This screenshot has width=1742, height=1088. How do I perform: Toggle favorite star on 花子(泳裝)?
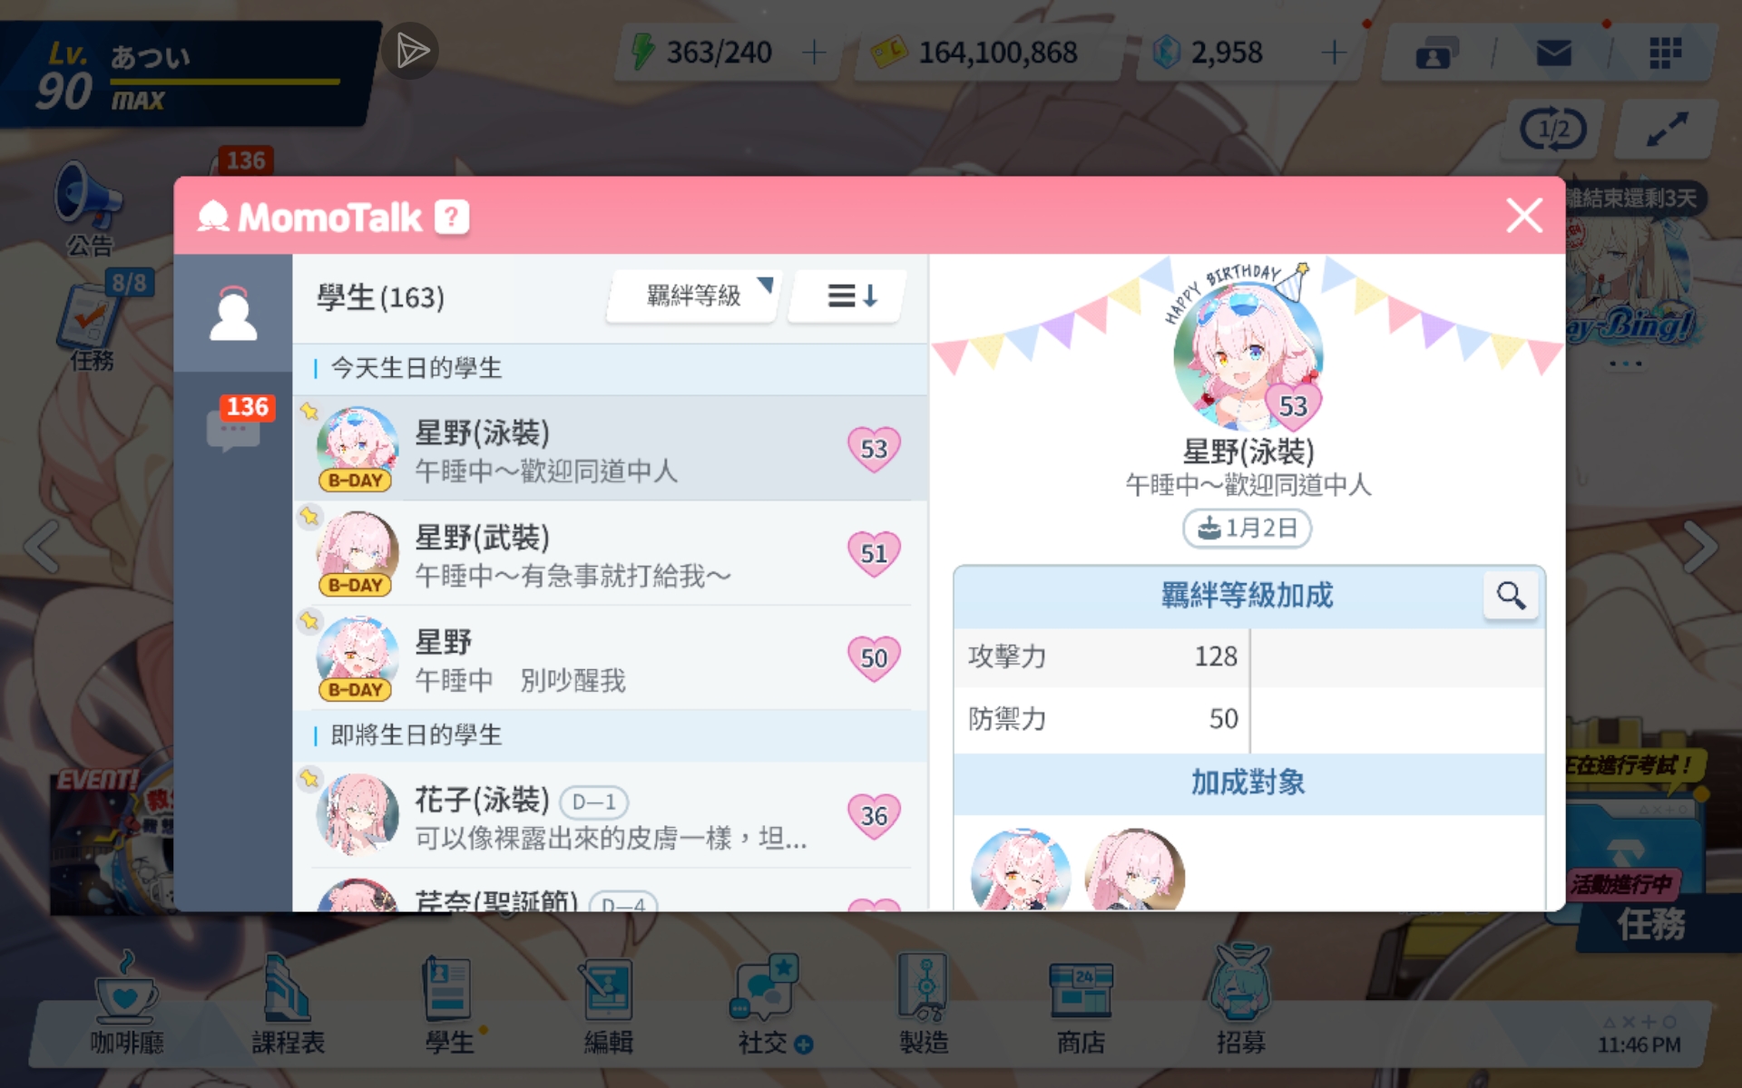point(309,778)
